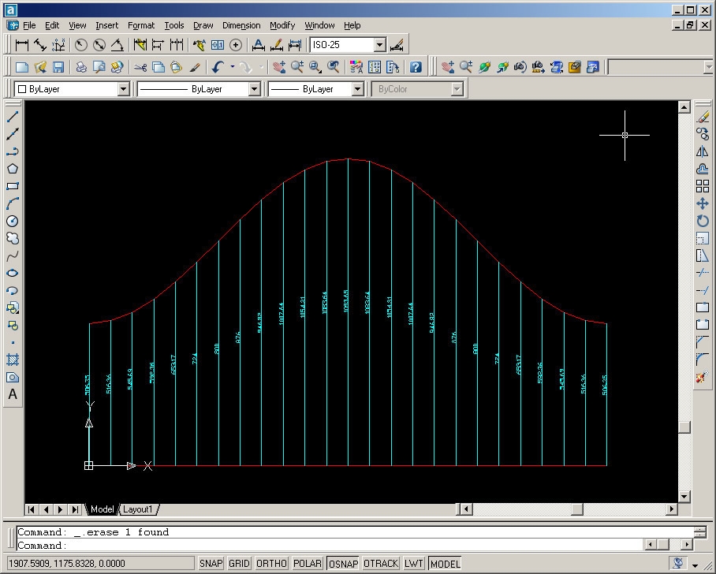Select the Line draw tool

(13, 117)
